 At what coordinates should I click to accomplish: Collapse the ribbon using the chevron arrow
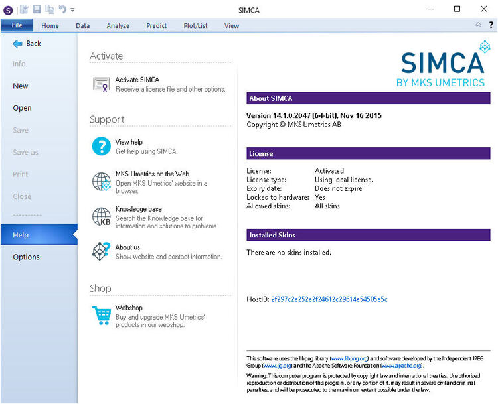(x=478, y=25)
